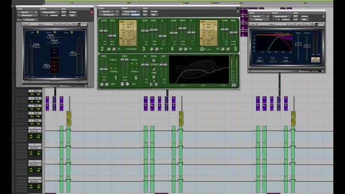The height and width of the screenshot is (194, 345).
Task: Toggle Bypass in Renaissance Compressor header
Action: click(73, 12)
